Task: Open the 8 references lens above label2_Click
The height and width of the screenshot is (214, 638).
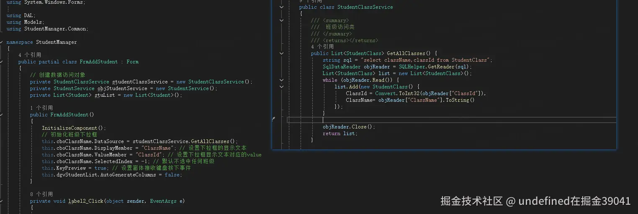Action: pos(41,194)
